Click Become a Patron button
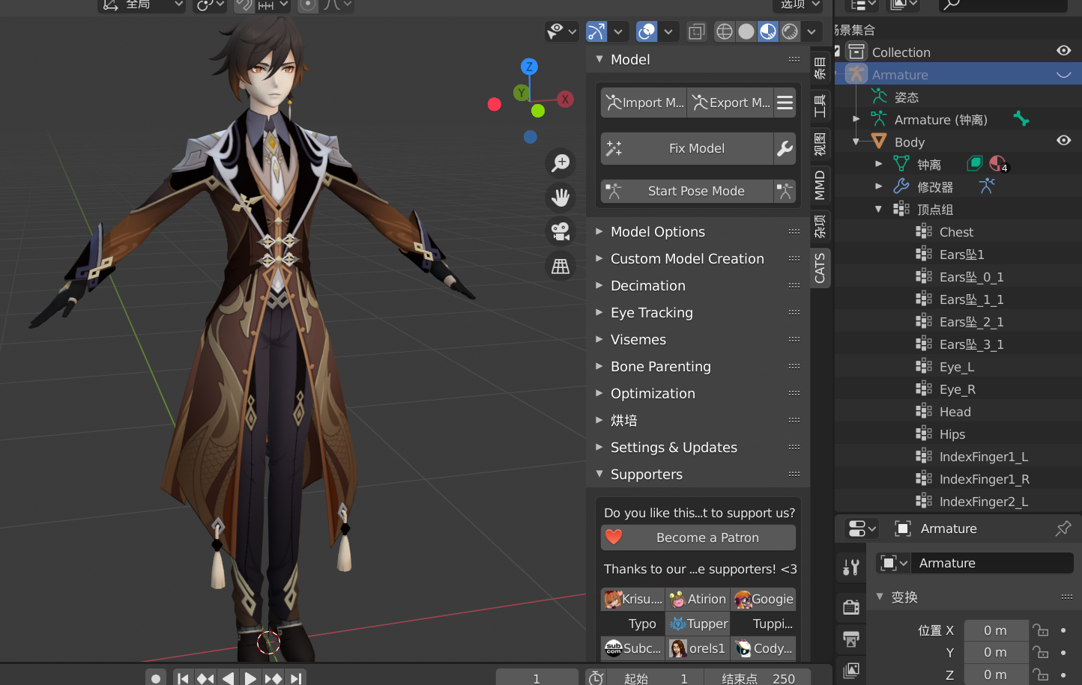Viewport: 1082px width, 685px height. point(698,538)
